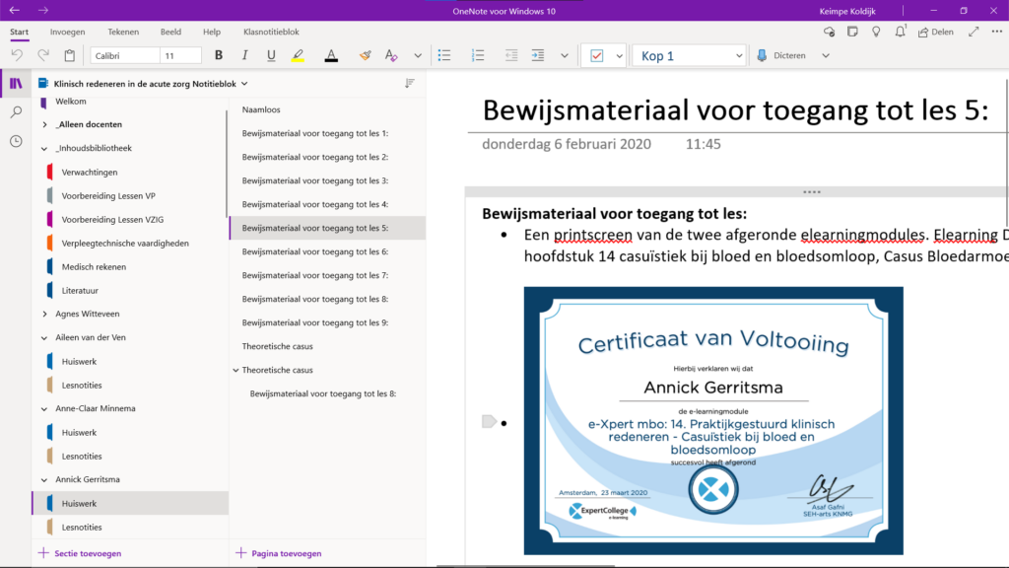Viewport: 1009px width, 568px height.
Task: Start dictation with Dicteren
Action: [x=782, y=55]
